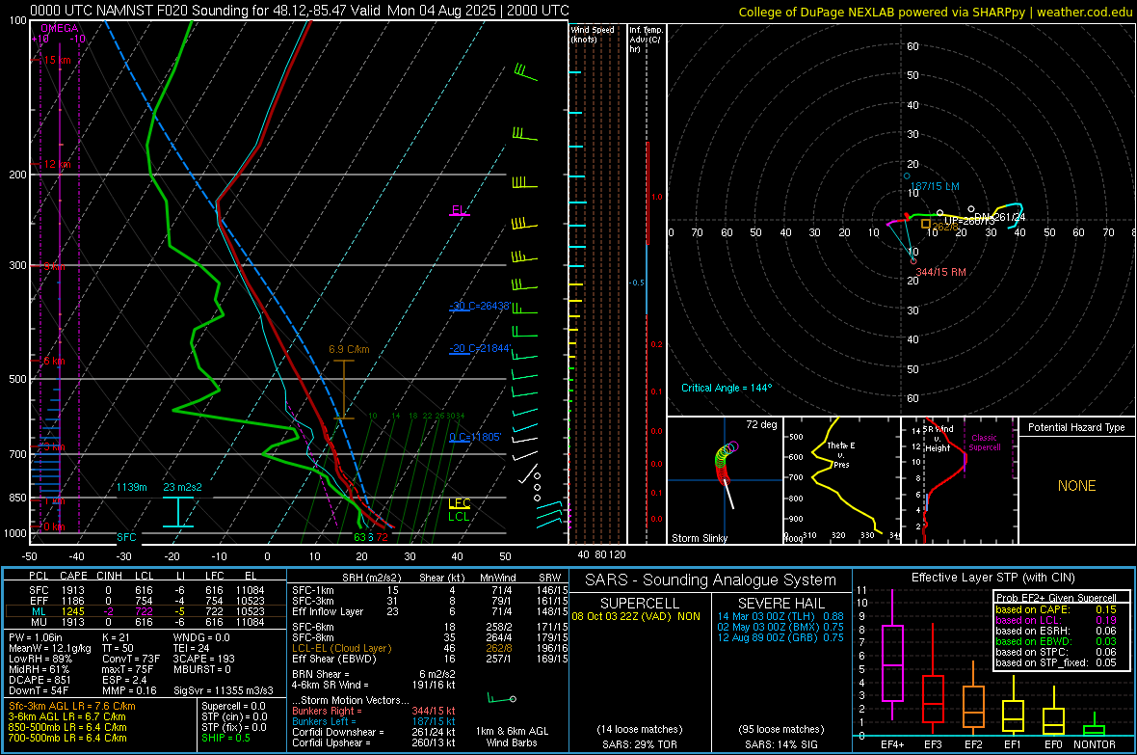Click the SR Wind v. Height plot title

click(x=938, y=439)
